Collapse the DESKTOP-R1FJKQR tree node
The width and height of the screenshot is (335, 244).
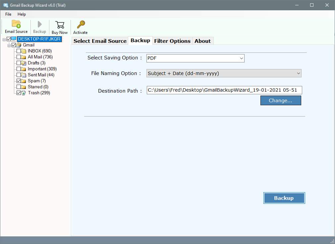coord(4,40)
